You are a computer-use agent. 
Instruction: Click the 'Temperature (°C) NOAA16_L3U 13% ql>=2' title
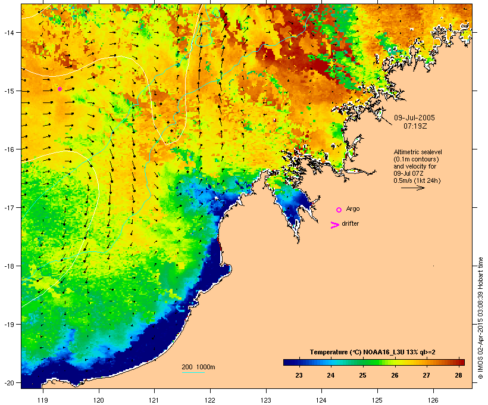(x=373, y=352)
